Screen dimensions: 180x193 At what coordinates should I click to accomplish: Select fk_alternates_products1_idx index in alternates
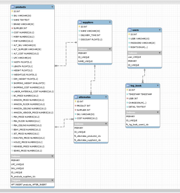click(87, 136)
